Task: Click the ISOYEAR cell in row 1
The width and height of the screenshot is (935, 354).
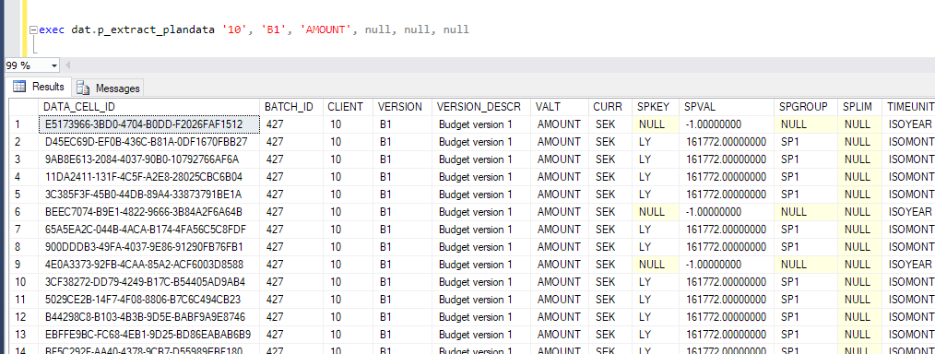Action: 908,124
